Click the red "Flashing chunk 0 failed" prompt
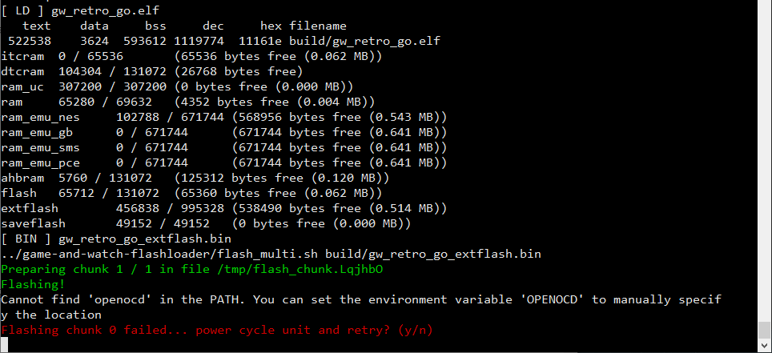 [217, 330]
